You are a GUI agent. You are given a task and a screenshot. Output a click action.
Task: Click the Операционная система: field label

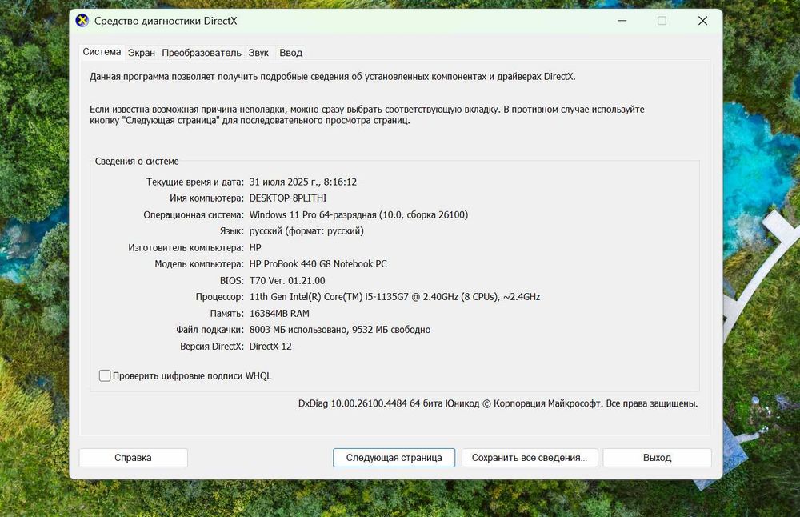194,214
